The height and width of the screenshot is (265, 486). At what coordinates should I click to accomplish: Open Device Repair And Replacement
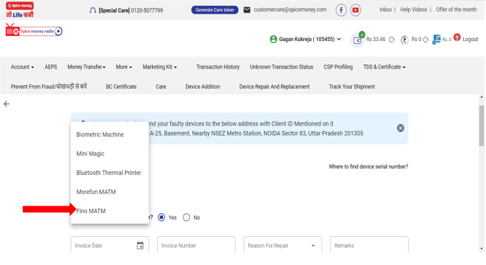tap(274, 87)
